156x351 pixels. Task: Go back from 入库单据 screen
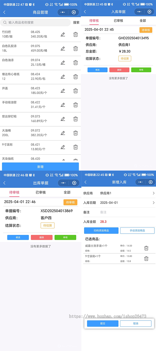point(85,12)
